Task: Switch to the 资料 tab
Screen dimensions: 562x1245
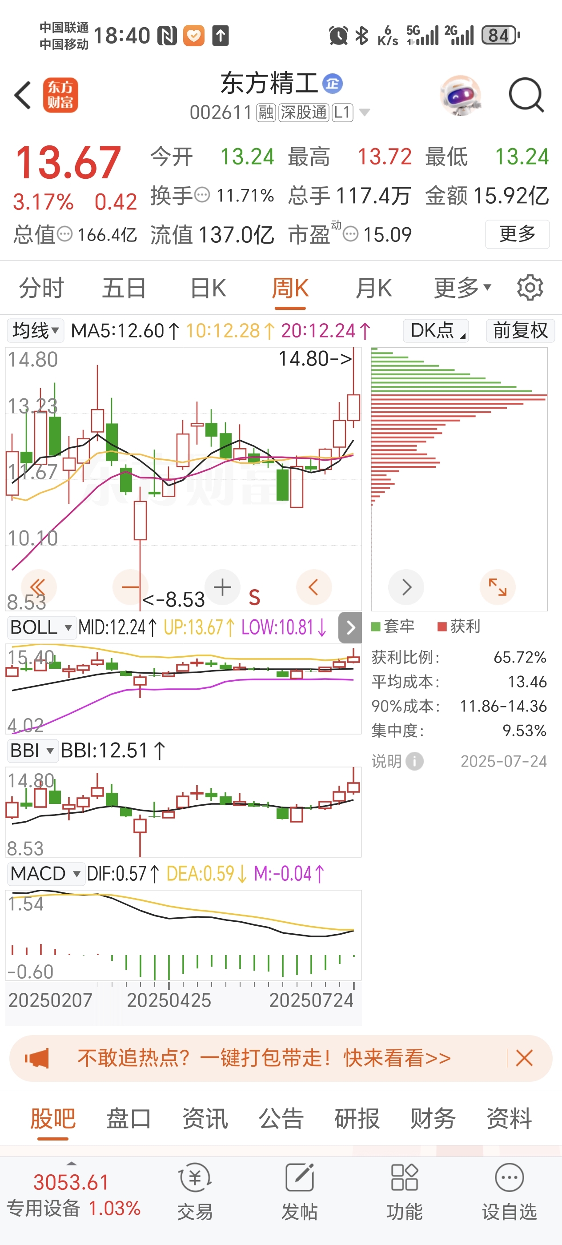Action: [510, 1119]
